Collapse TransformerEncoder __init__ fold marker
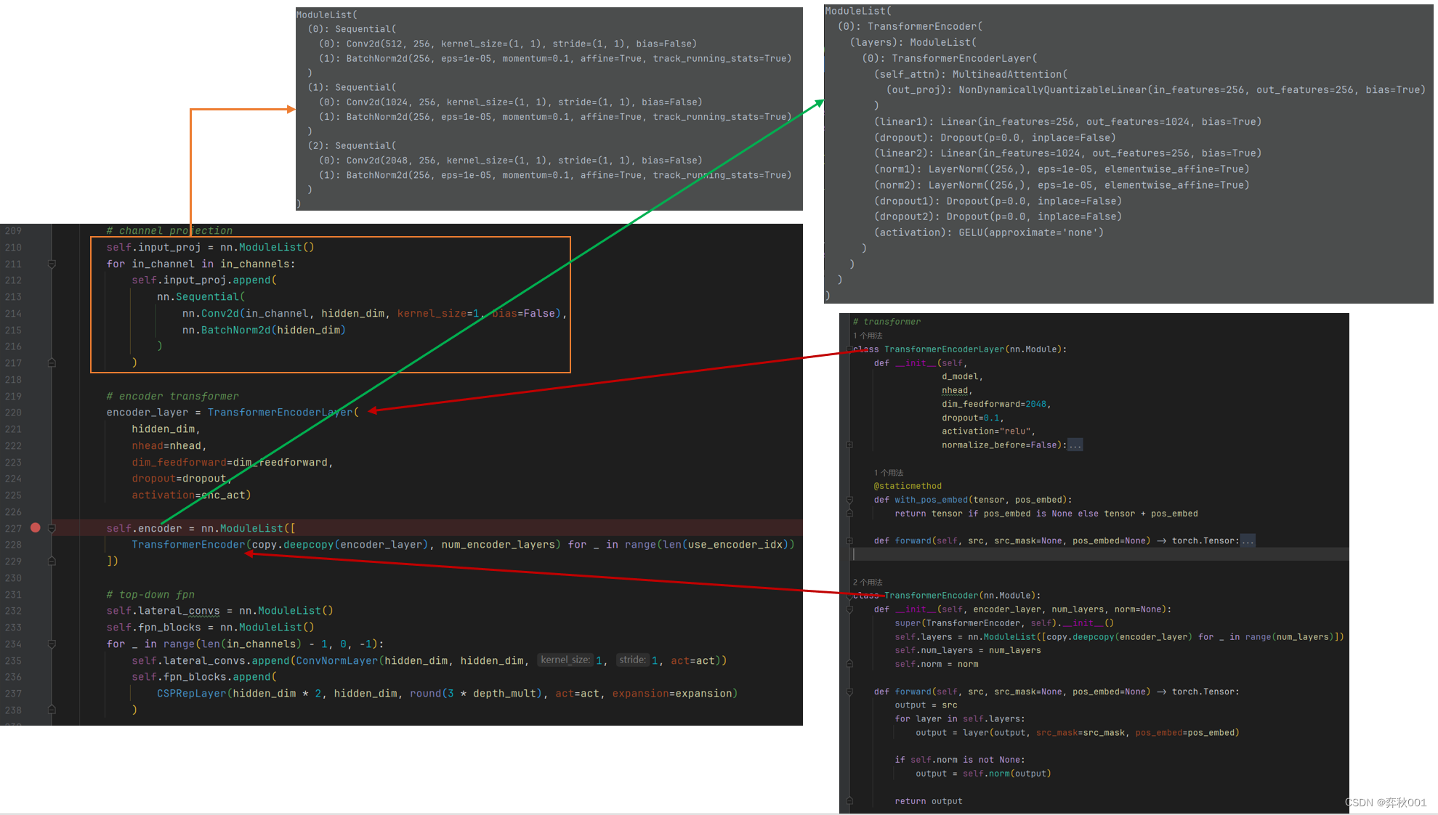The width and height of the screenshot is (1438, 815). [x=849, y=609]
